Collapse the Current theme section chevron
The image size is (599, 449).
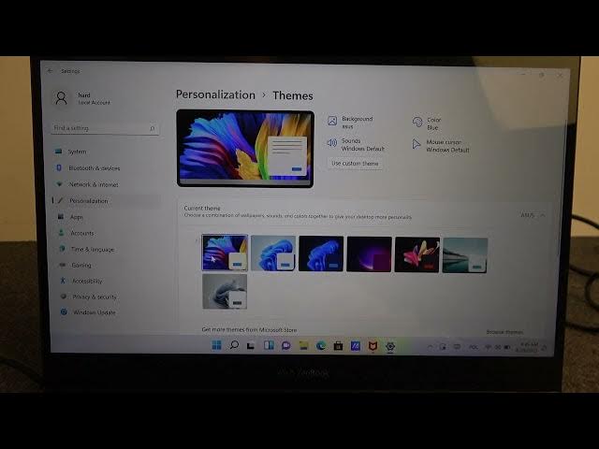pyautogui.click(x=543, y=215)
